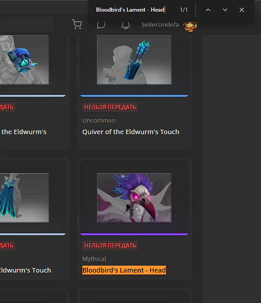The height and width of the screenshot is (303, 261).
Task: Select the Bloodbird's Lament head thumbnail
Action: pyautogui.click(x=134, y=198)
